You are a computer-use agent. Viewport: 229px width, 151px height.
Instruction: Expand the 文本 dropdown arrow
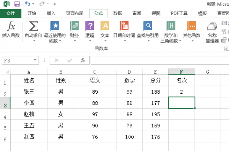105,41
